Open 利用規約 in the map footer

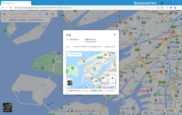pyautogui.click(x=139, y=114)
